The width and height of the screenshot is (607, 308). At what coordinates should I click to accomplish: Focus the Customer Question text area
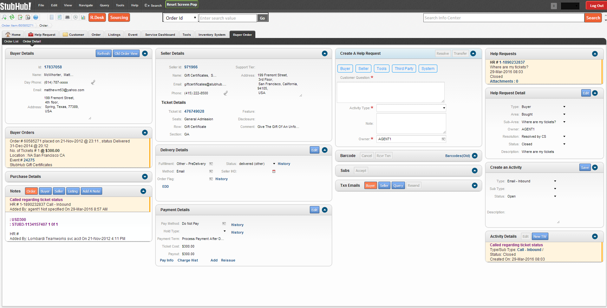(391, 92)
